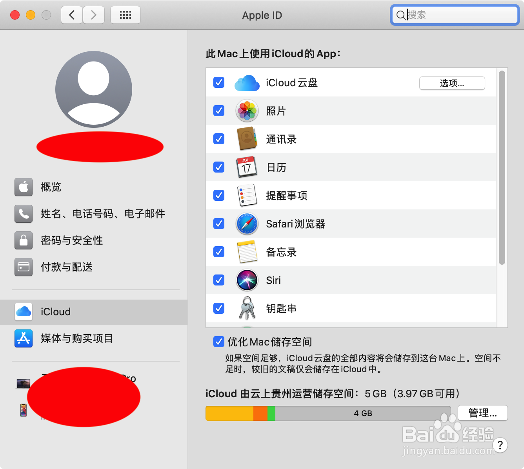Click the App Store icon in the sidebar

point(24,338)
